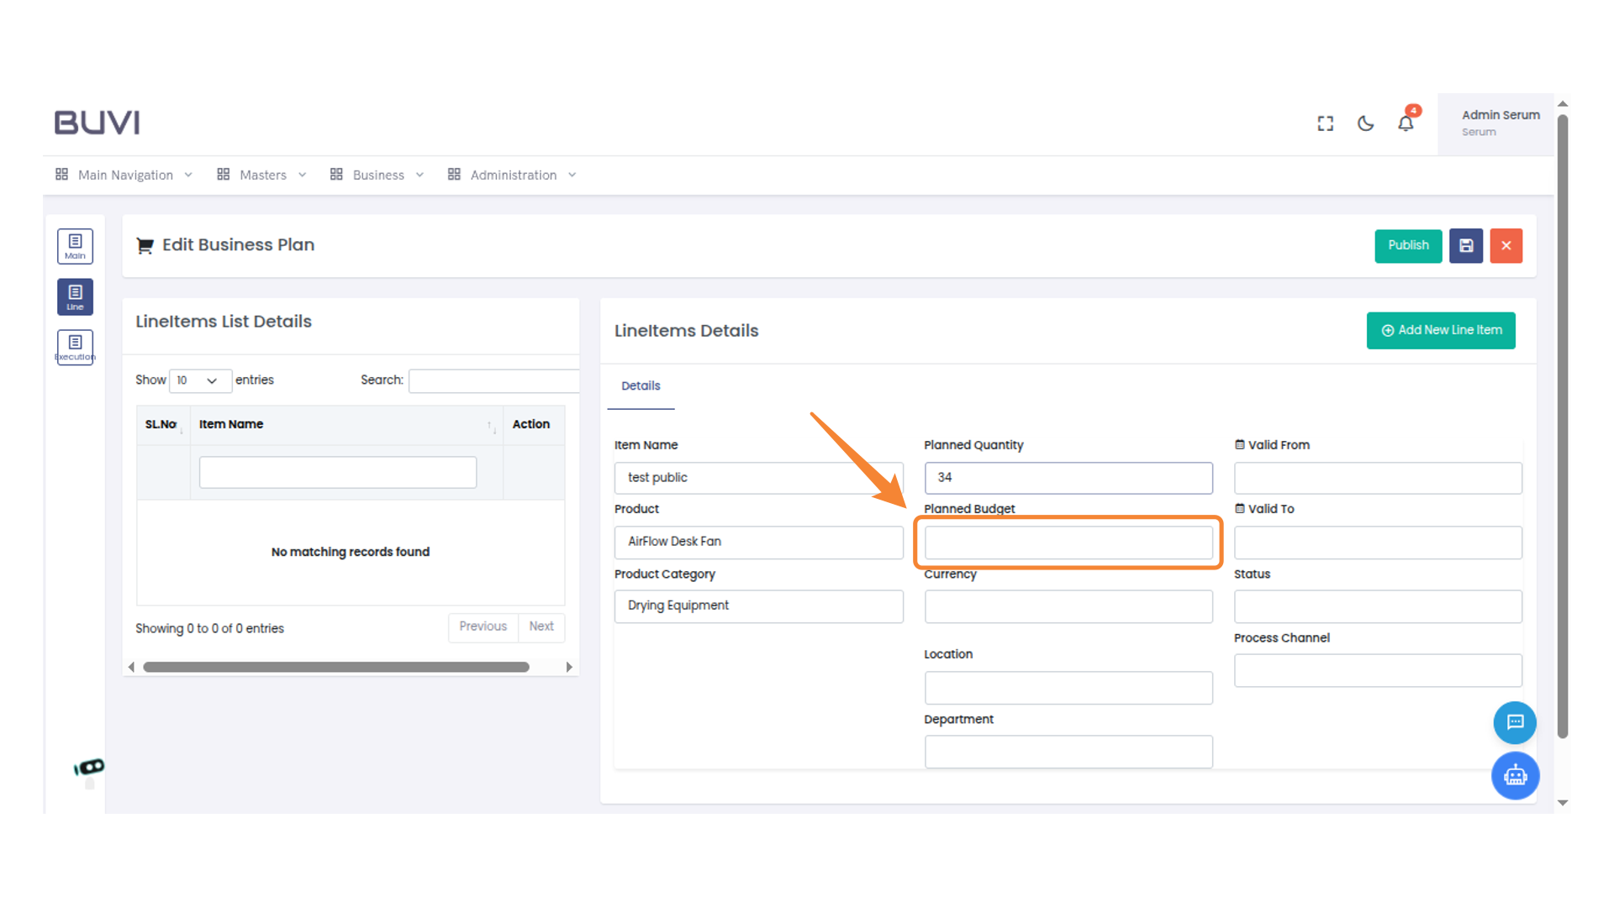This screenshot has height=907, width=1614.
Task: Click the Planned Budget input field
Action: (x=1068, y=543)
